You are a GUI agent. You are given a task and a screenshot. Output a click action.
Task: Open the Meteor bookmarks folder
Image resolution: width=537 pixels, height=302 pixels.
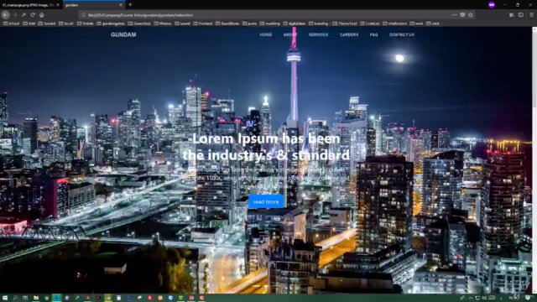(162, 23)
